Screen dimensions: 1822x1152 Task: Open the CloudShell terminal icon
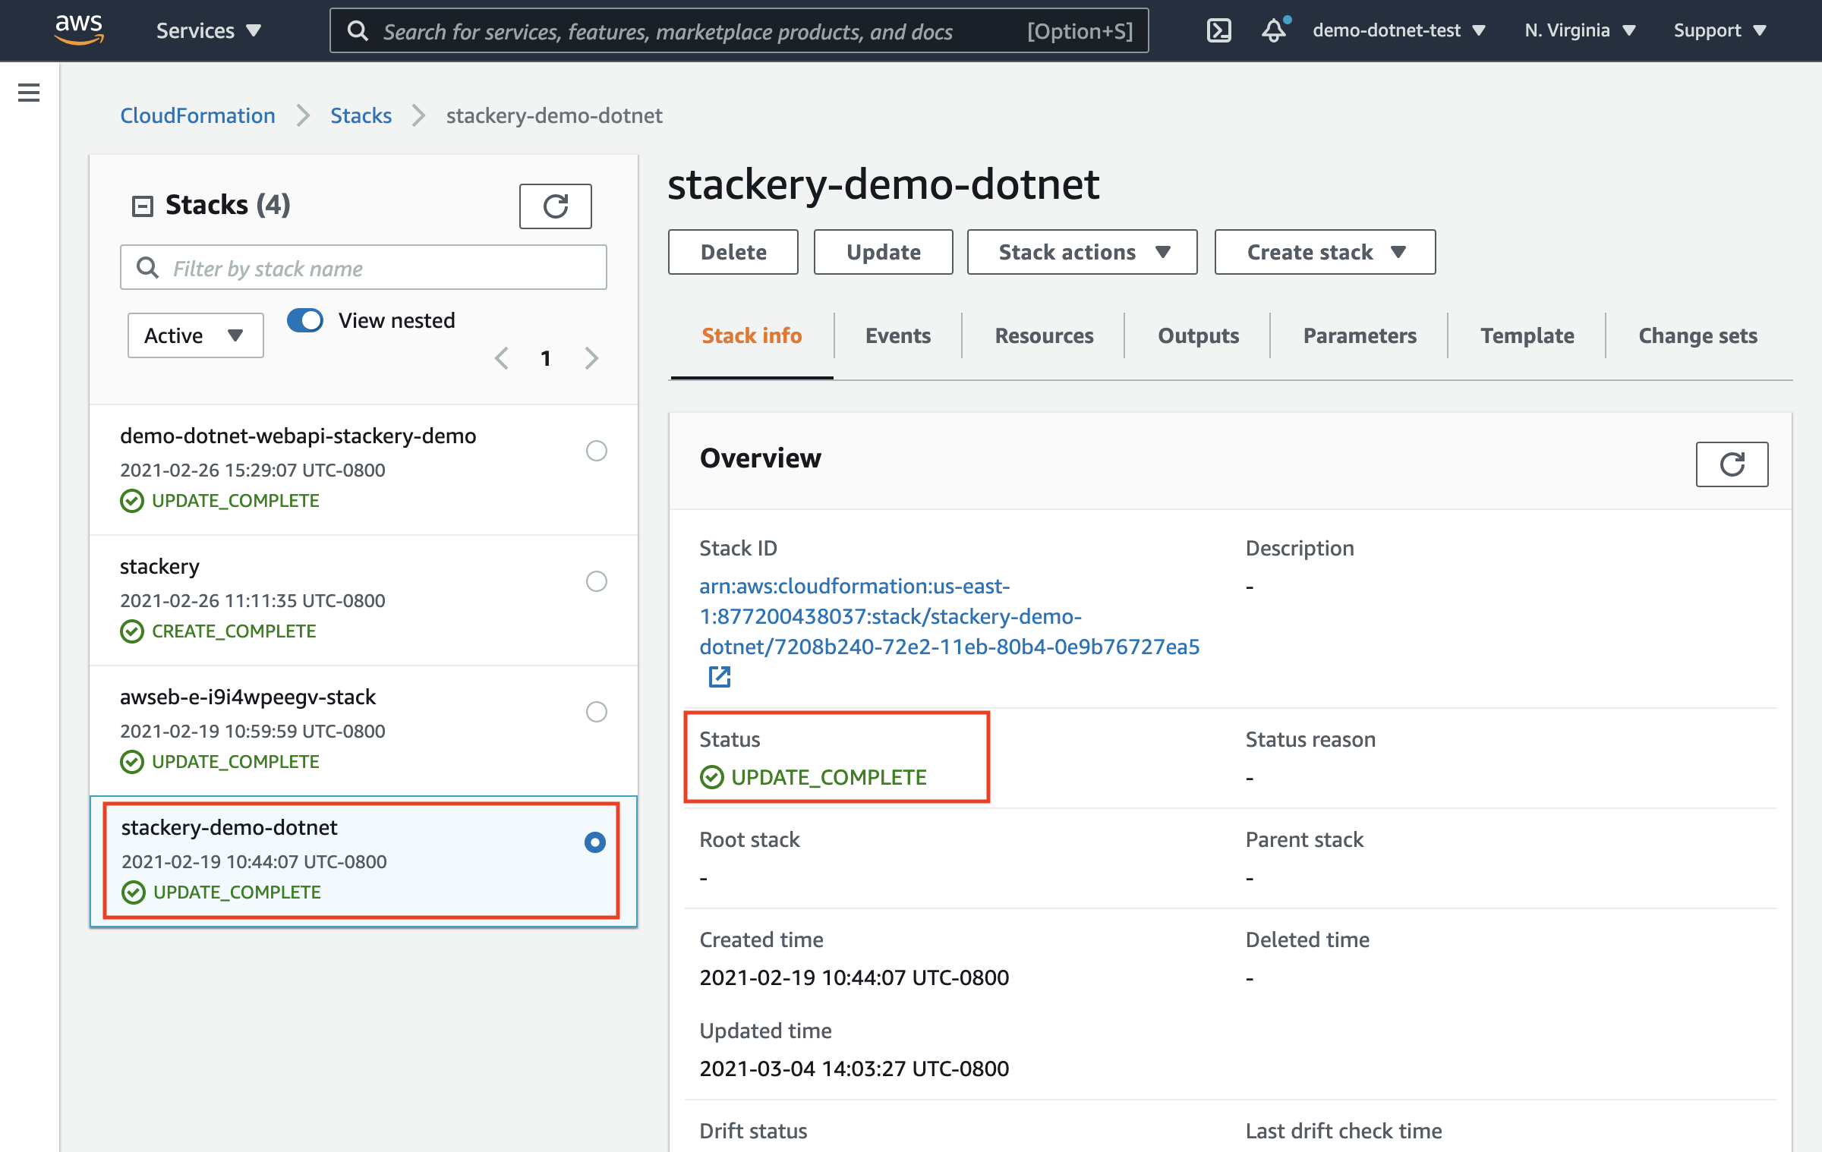(1218, 30)
